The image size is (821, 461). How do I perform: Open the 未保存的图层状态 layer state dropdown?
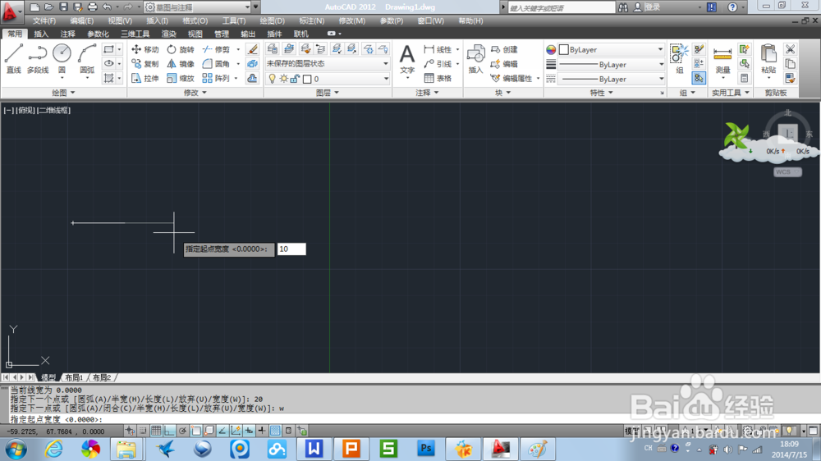click(x=328, y=63)
